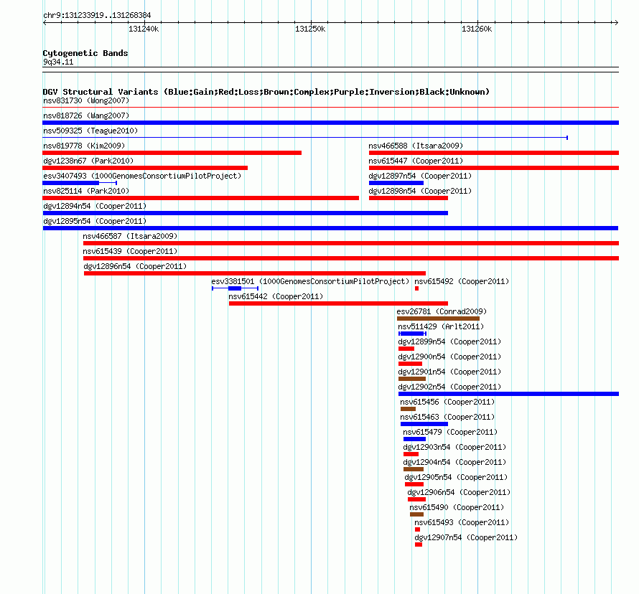Select the dgv12901n54 brown complex bar

(x=412, y=379)
